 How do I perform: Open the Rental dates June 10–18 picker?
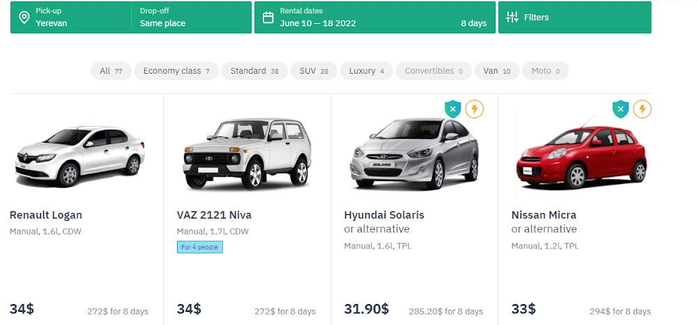[x=376, y=17]
